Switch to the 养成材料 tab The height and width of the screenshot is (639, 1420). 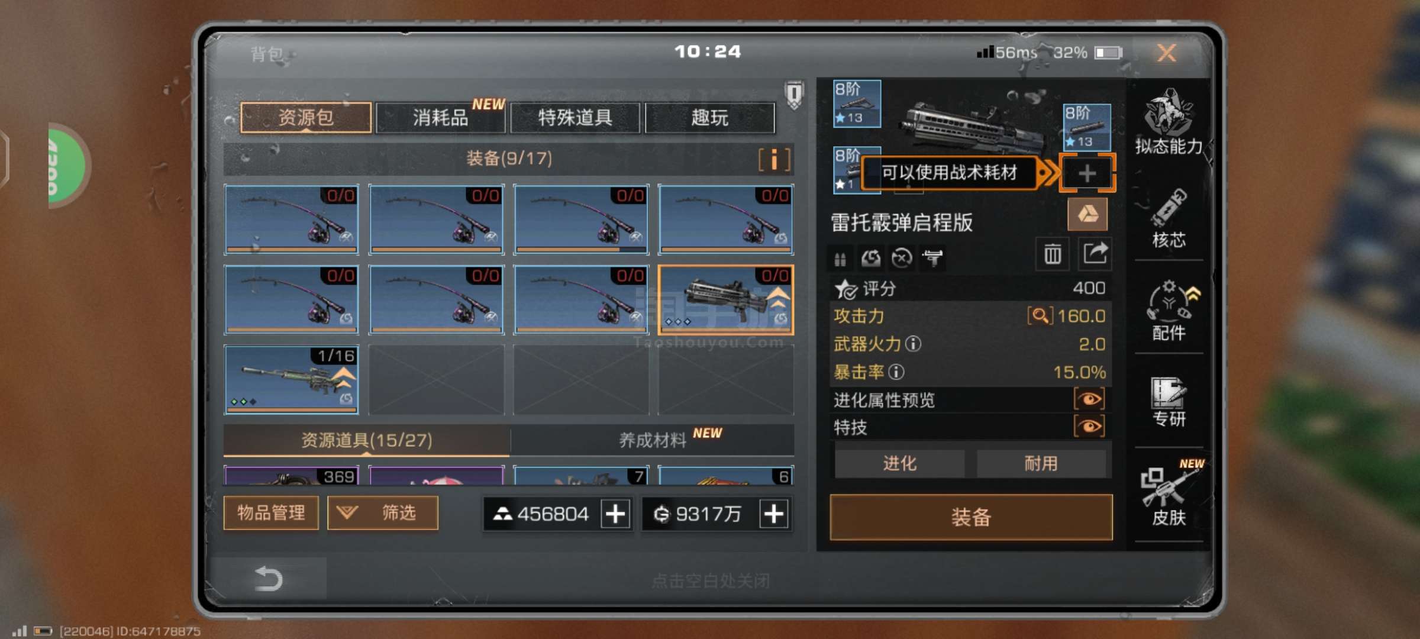[x=652, y=440]
